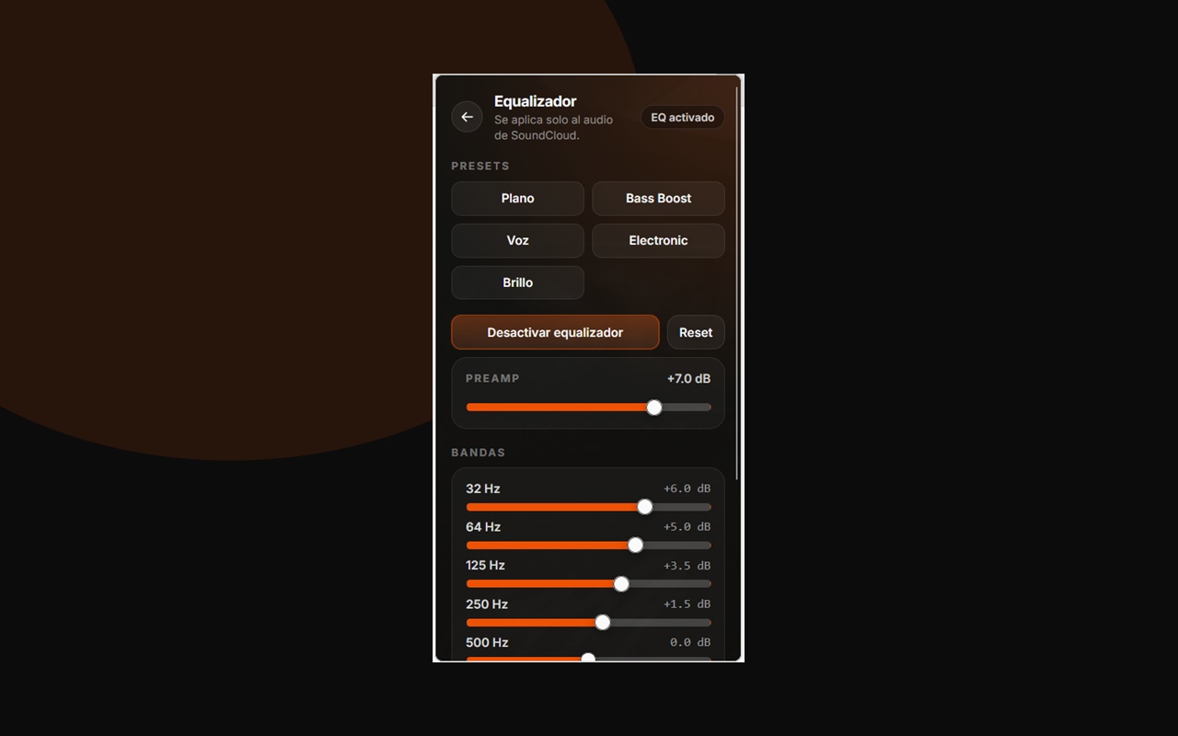Click the +5.0 dB value for 64 Hz
The width and height of the screenshot is (1178, 736).
tap(687, 527)
